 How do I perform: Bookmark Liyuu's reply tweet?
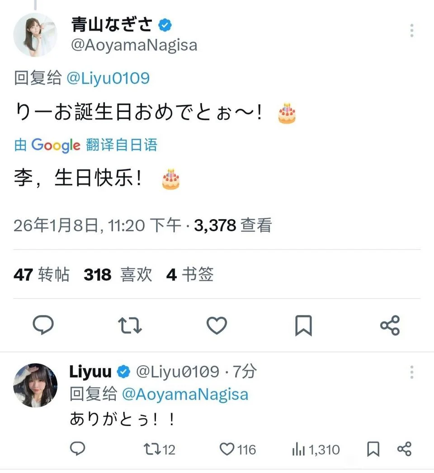click(x=373, y=449)
